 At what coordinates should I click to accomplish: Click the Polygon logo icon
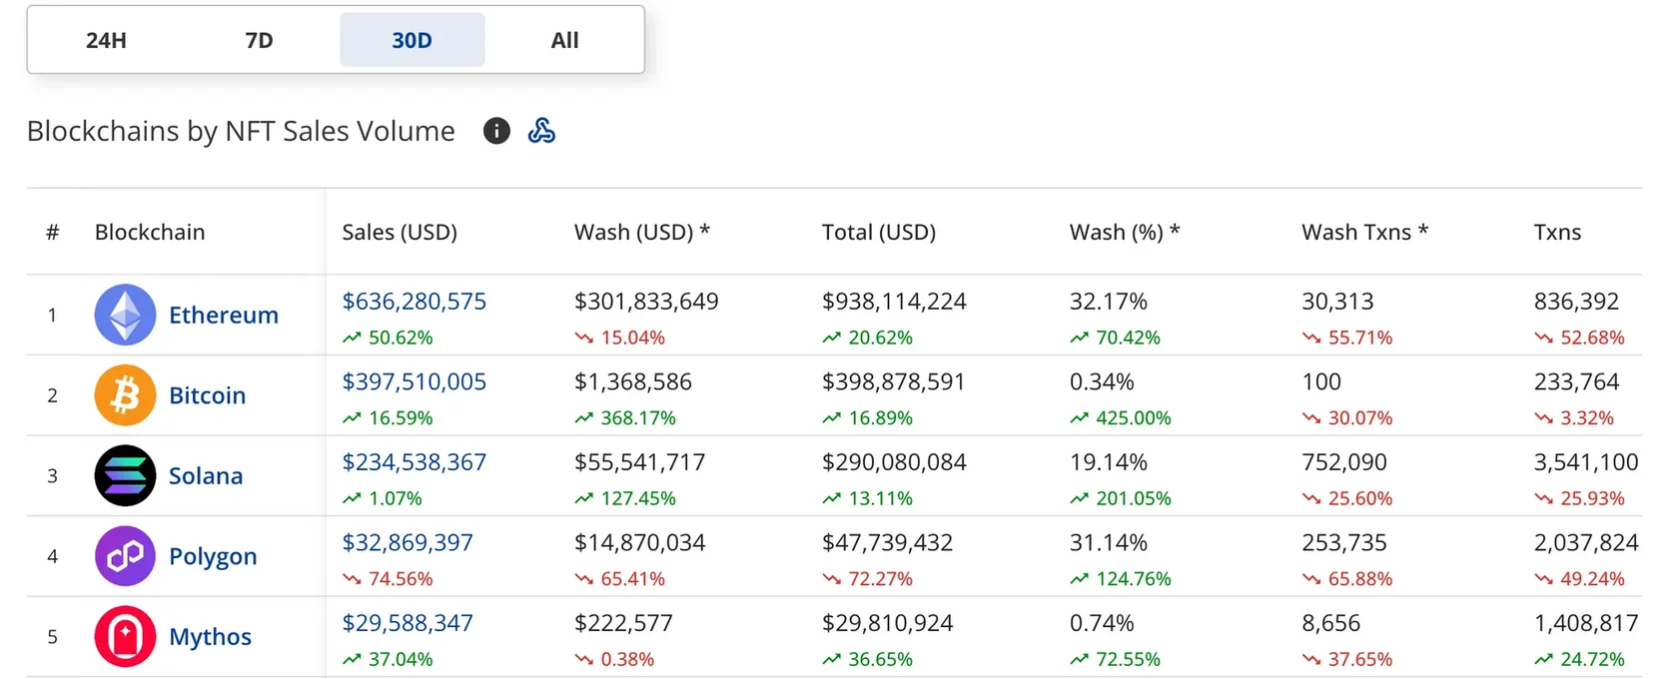pyautogui.click(x=125, y=556)
